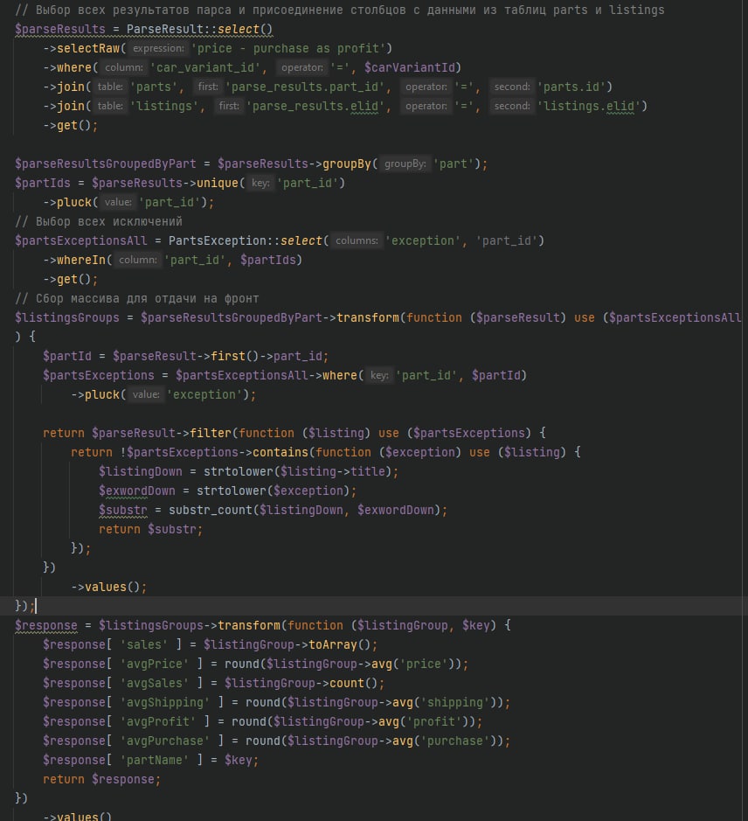This screenshot has height=821, width=748.
Task: Click the 'parse_results.elid' string
Action: pos(315,107)
